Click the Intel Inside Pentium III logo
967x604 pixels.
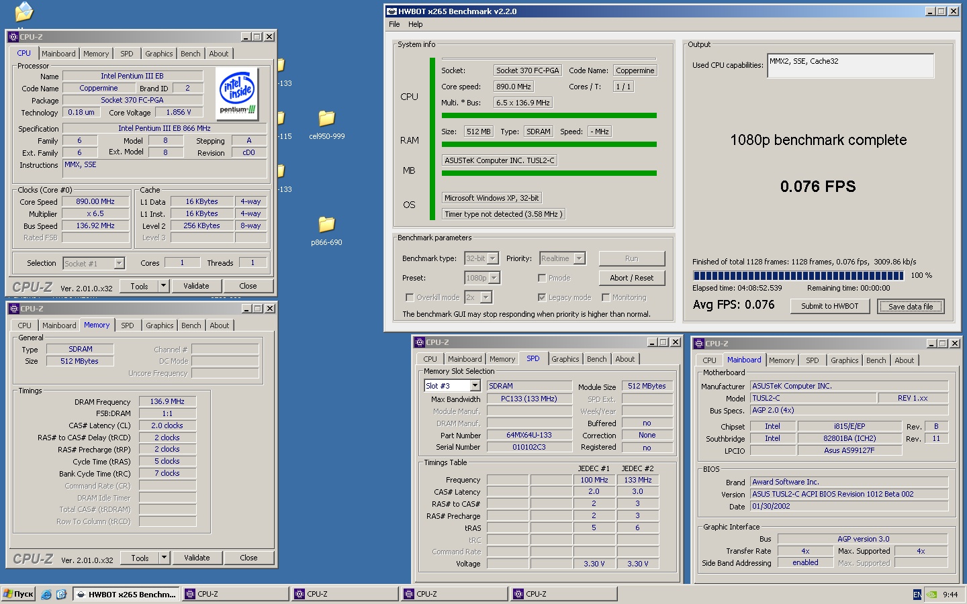click(238, 95)
